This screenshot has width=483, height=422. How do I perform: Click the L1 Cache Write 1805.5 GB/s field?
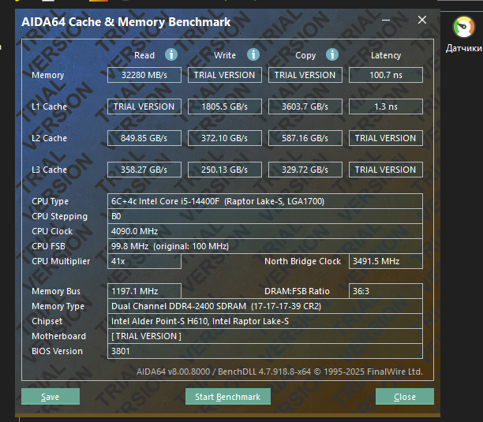pyautogui.click(x=225, y=106)
